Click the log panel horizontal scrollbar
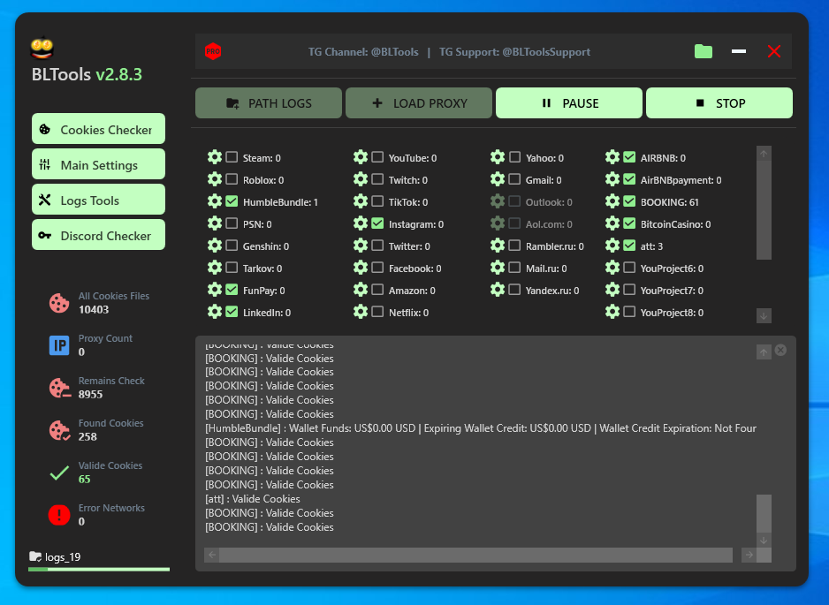Screen dimensions: 829x605 [x=475, y=555]
